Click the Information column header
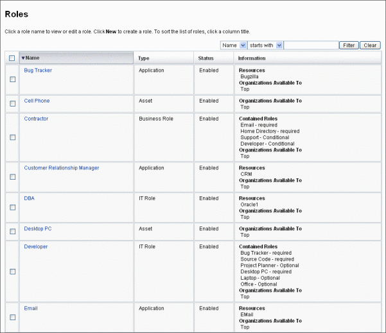Viewport: 386px width, 333px height. 252,58
